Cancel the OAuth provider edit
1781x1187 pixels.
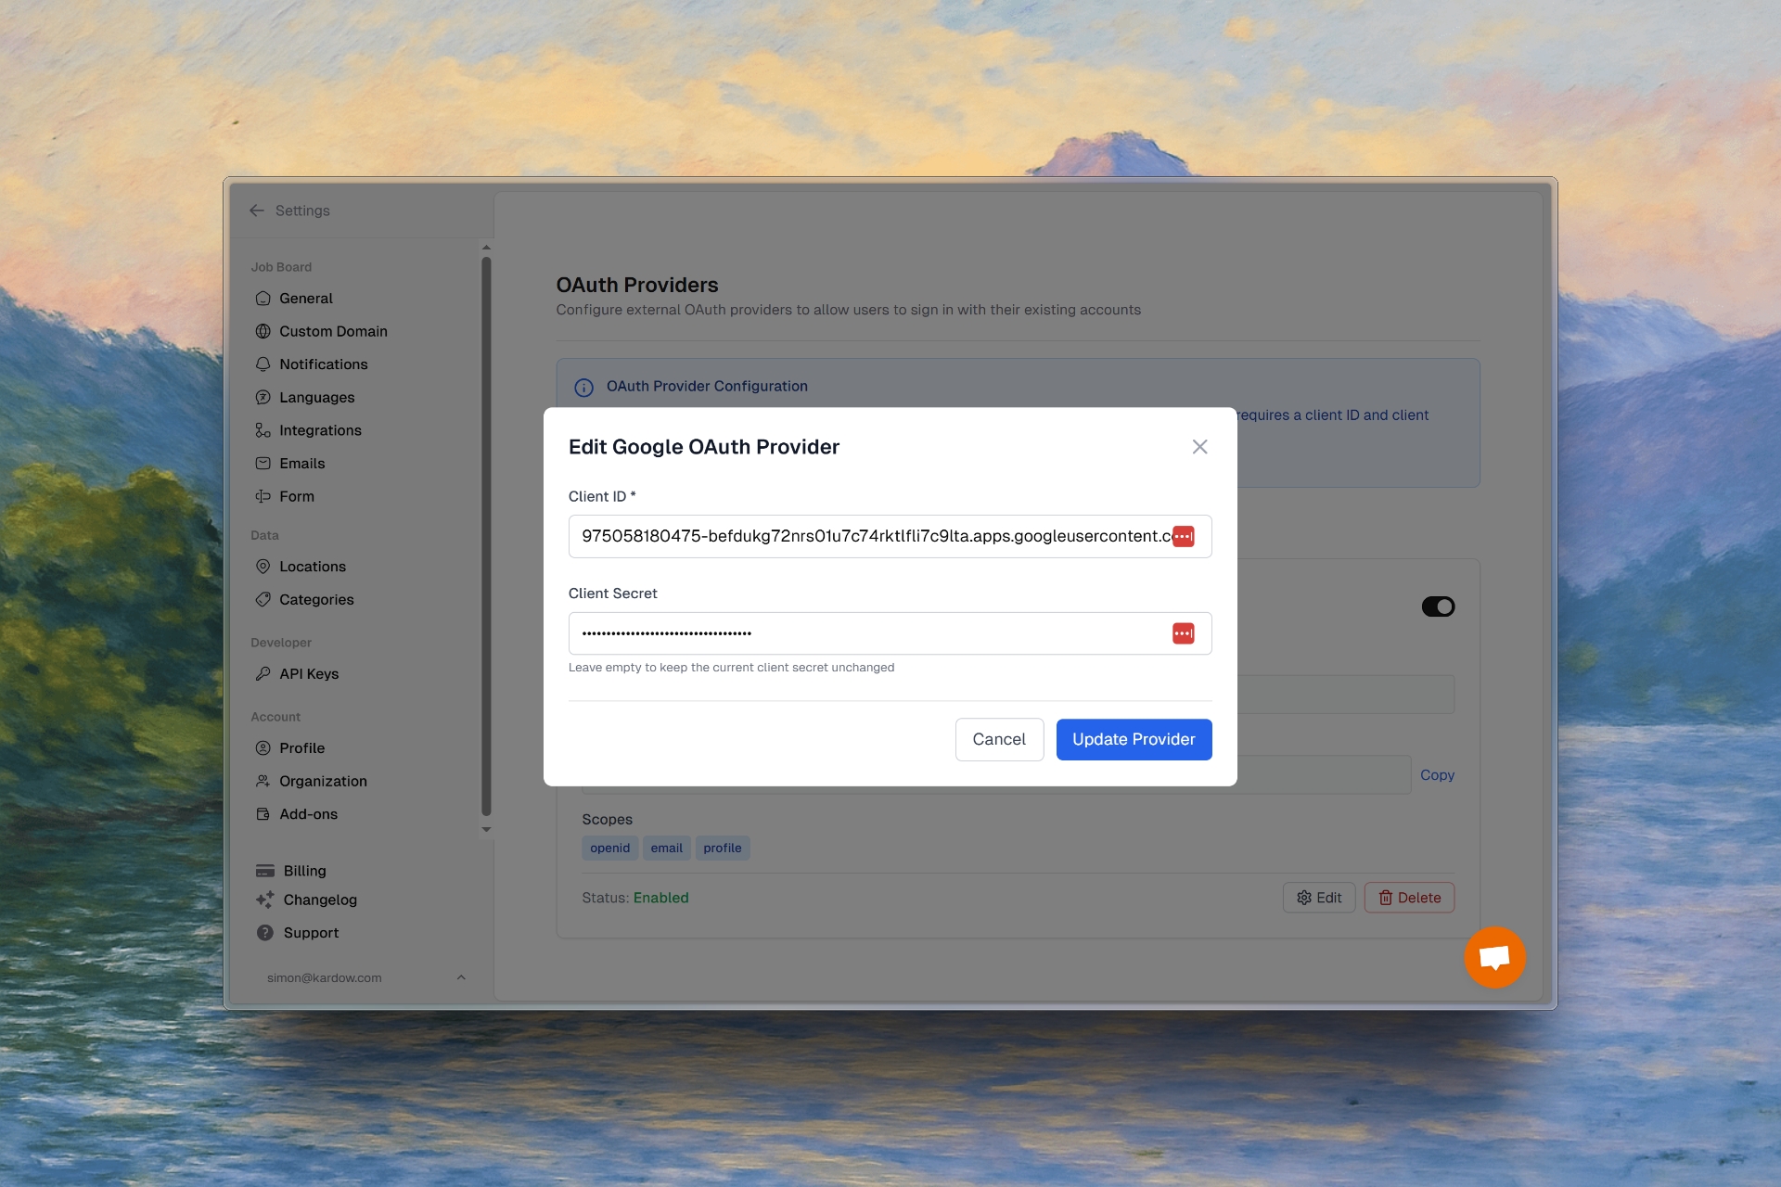[x=999, y=739]
